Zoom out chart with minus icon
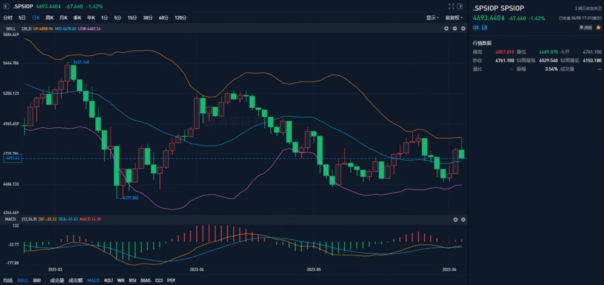This screenshot has height=285, width=604. pyautogui.click(x=455, y=28)
